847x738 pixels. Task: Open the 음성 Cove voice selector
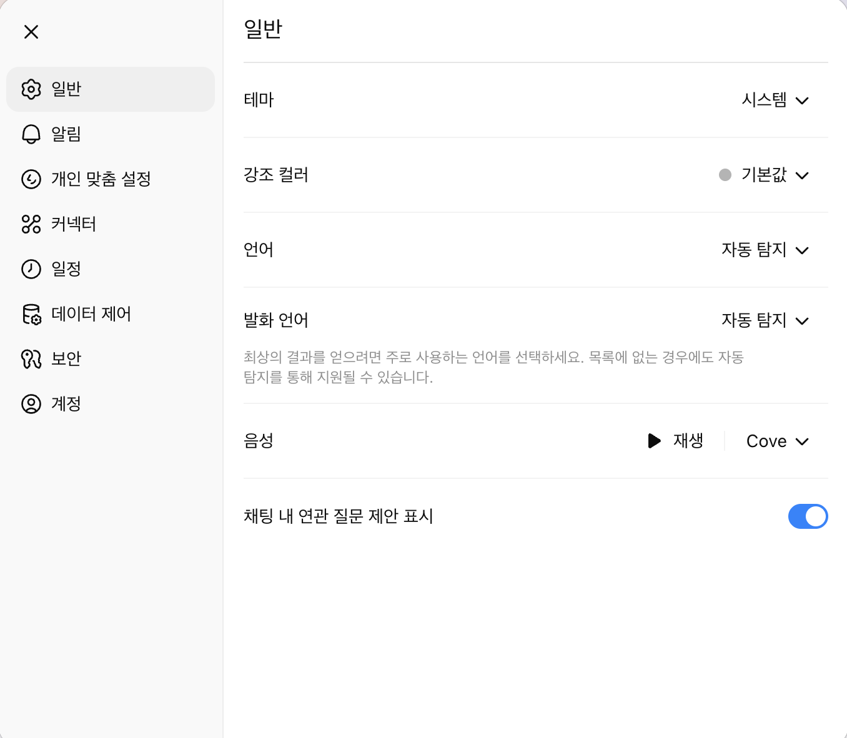[777, 441]
